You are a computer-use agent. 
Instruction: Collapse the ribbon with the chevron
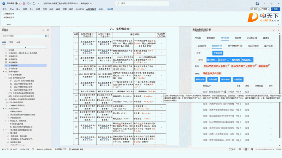[279, 24]
